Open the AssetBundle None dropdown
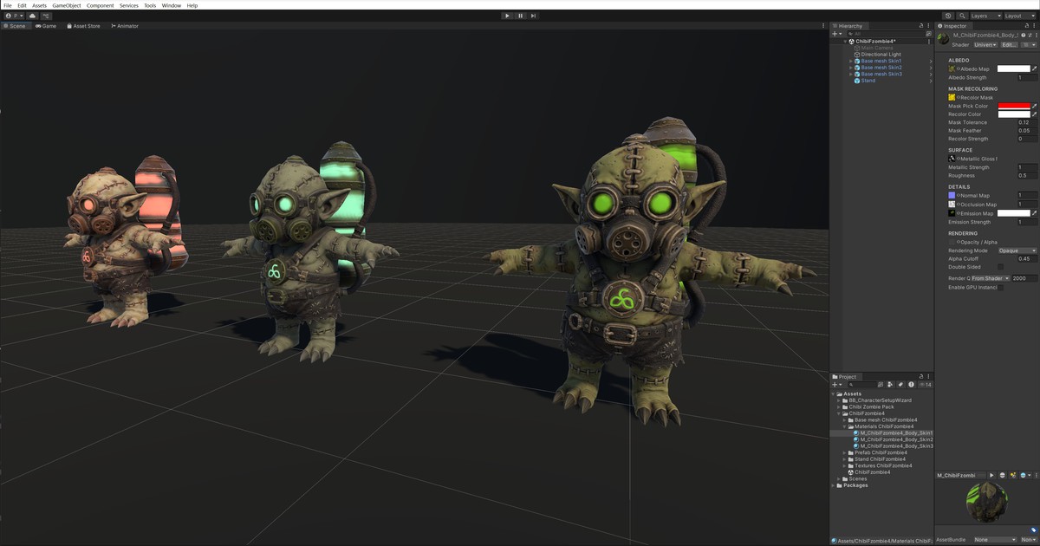 pos(994,539)
